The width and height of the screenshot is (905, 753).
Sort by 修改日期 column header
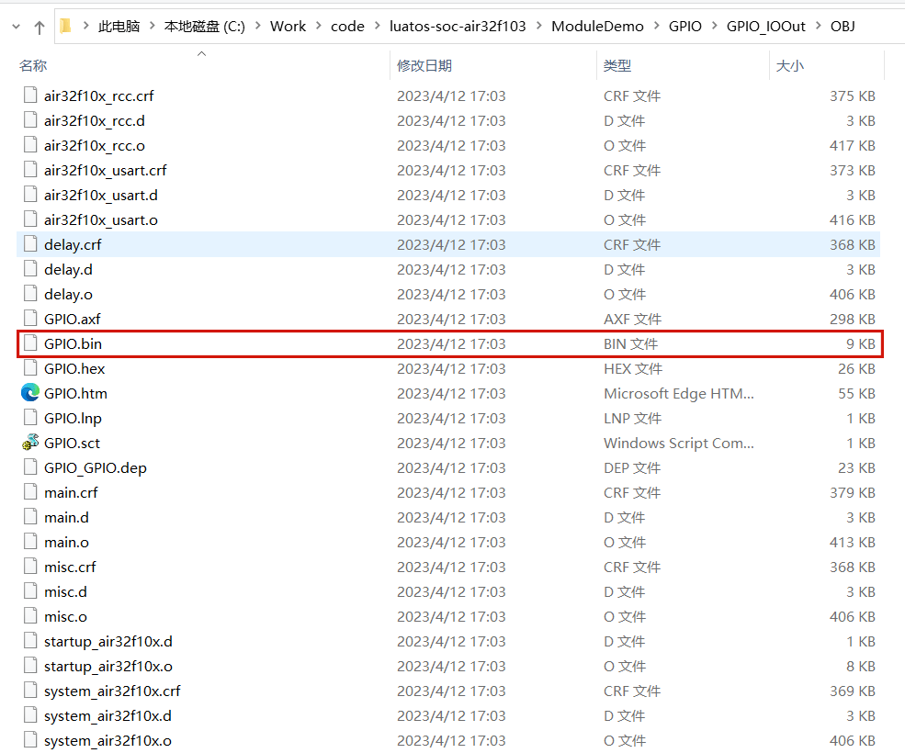424,66
